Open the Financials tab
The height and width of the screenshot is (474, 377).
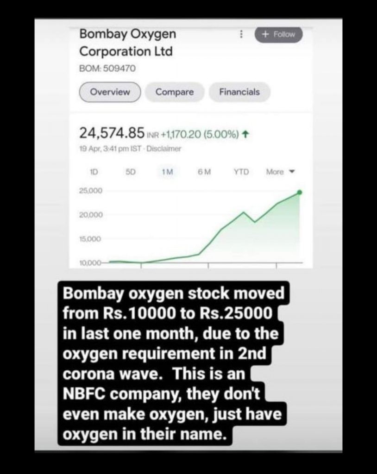(239, 92)
